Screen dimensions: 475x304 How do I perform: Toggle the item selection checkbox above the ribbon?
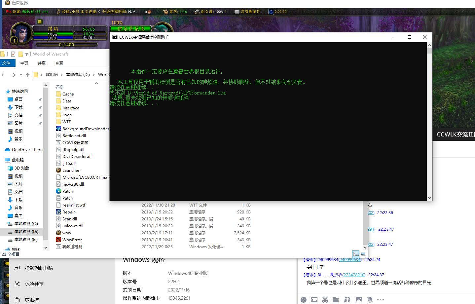tap(13, 54)
